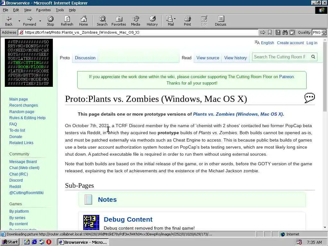Open the Favorites menu
The width and height of the screenshot is (328, 246).
(43, 10)
